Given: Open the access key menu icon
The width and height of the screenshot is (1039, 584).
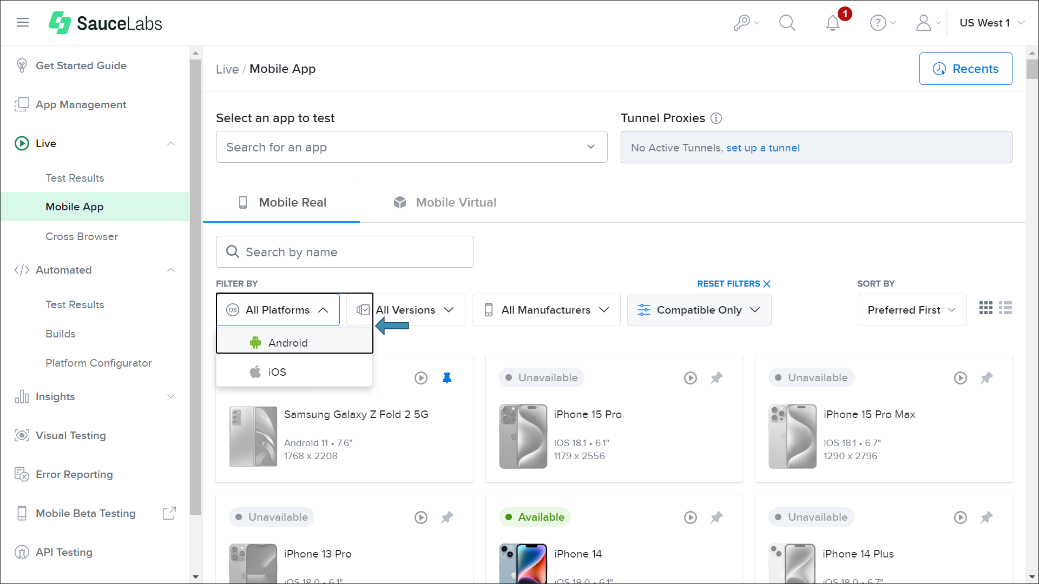Looking at the screenshot, I should click(x=746, y=23).
